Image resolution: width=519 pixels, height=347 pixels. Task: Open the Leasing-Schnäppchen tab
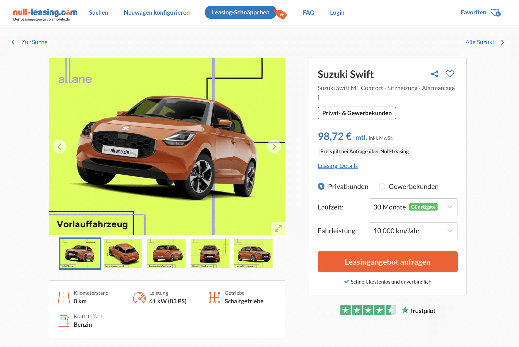[241, 12]
